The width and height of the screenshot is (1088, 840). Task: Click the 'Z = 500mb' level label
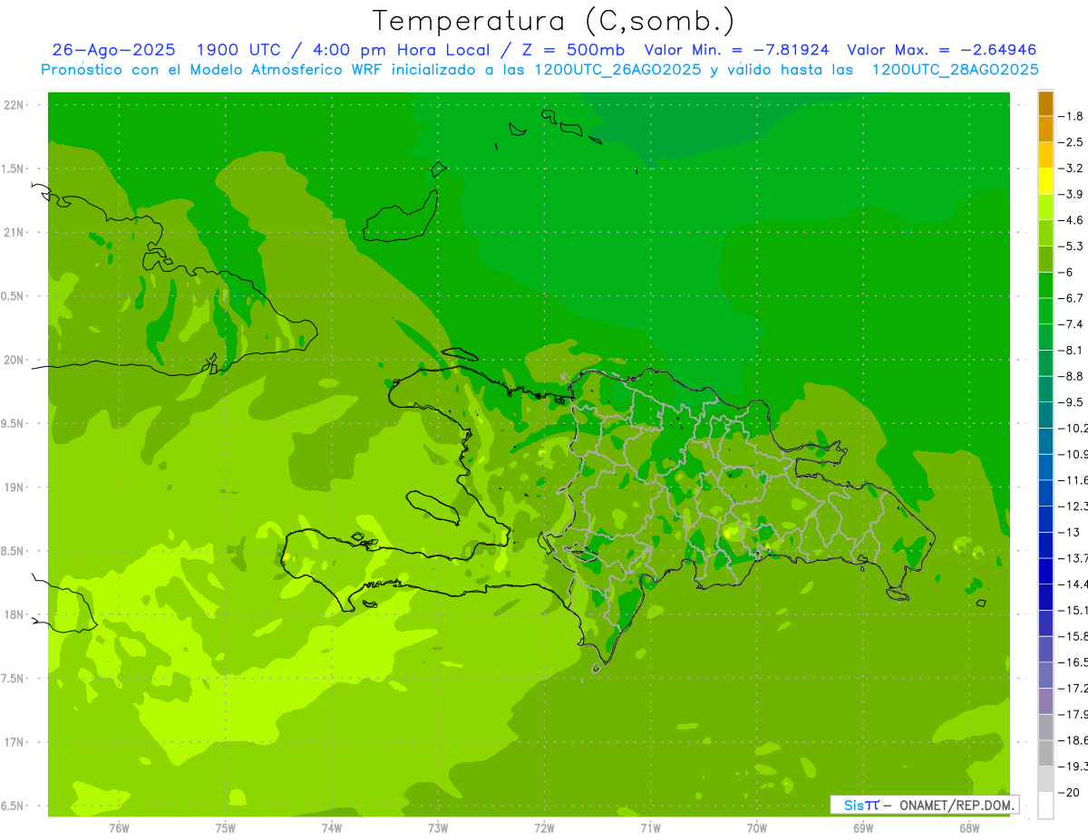pos(574,50)
